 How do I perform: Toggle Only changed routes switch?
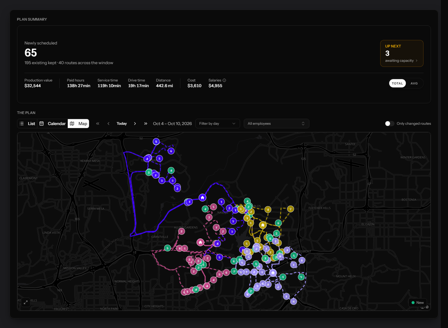pyautogui.click(x=389, y=124)
